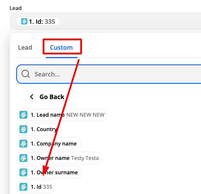Click the app icon on Lead name row
Viewport: 201px width, 194px height.
coord(23,115)
